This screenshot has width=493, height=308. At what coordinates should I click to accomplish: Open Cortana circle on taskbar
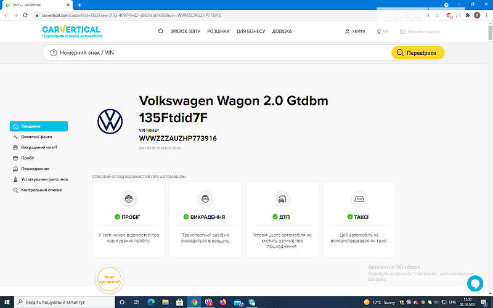click(122, 302)
